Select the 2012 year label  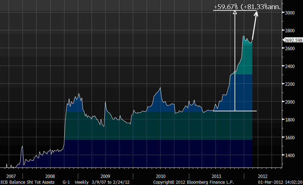tap(263, 176)
